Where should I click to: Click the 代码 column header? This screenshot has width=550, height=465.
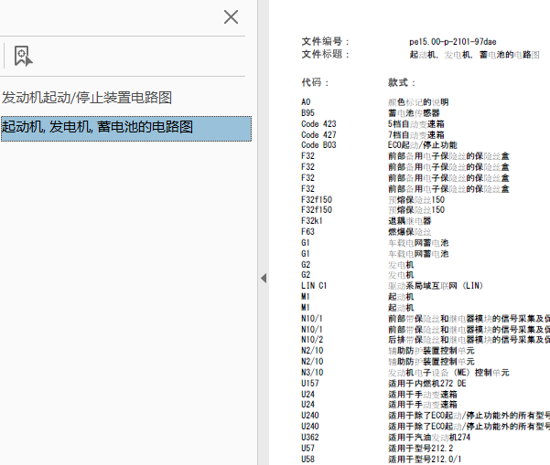click(x=315, y=82)
